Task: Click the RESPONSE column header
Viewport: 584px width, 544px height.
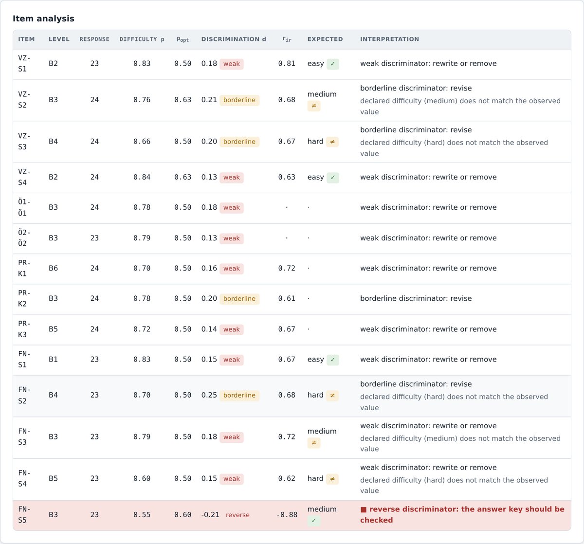Action: coord(94,39)
